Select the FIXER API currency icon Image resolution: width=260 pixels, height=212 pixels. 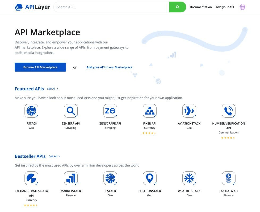click(x=150, y=111)
